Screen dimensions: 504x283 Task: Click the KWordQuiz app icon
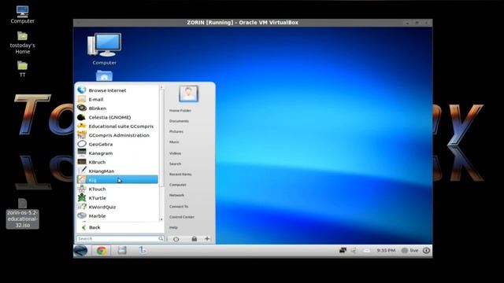tap(82, 207)
